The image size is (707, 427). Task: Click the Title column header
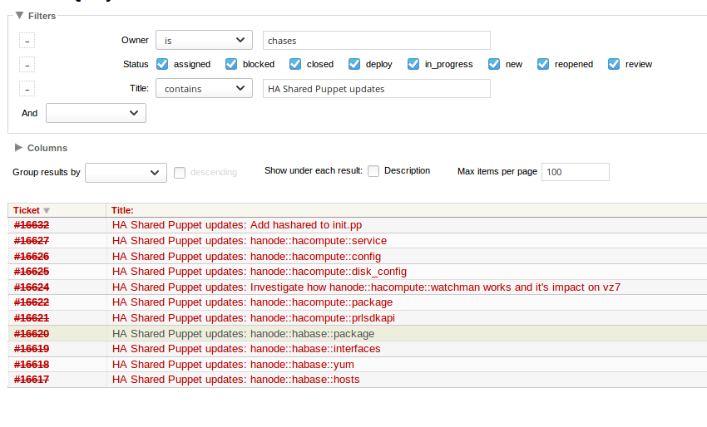coord(122,211)
